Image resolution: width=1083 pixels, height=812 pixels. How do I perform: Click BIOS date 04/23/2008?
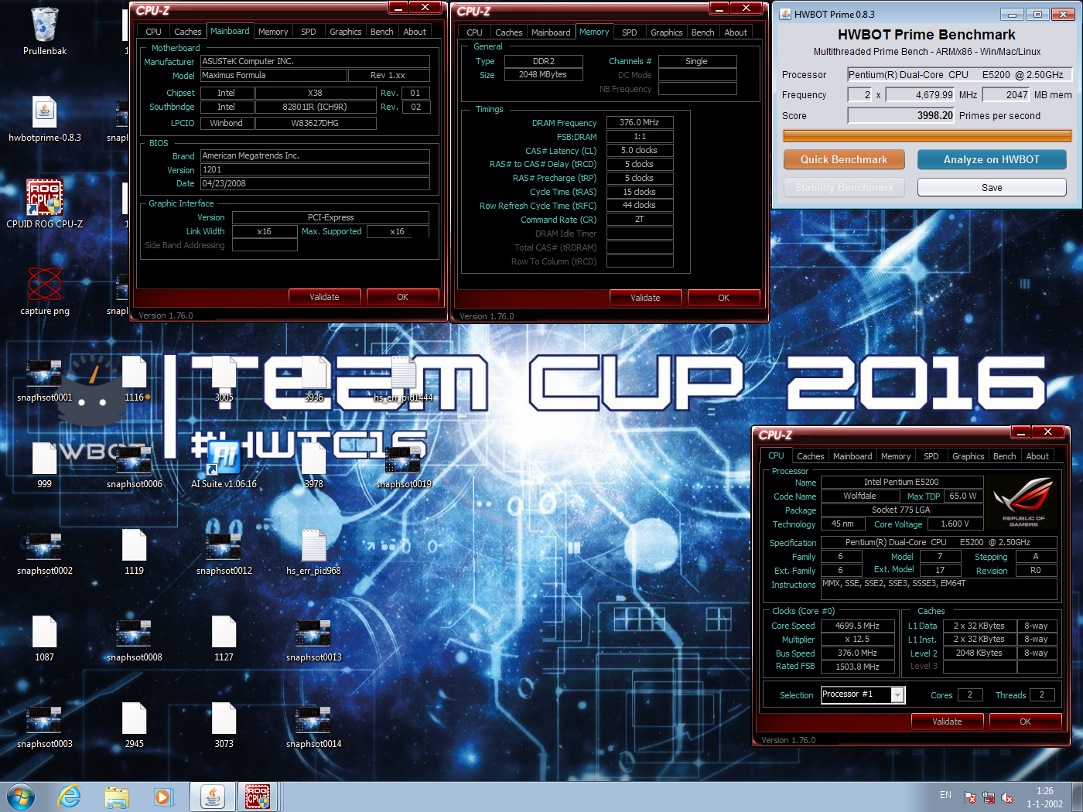[x=315, y=183]
